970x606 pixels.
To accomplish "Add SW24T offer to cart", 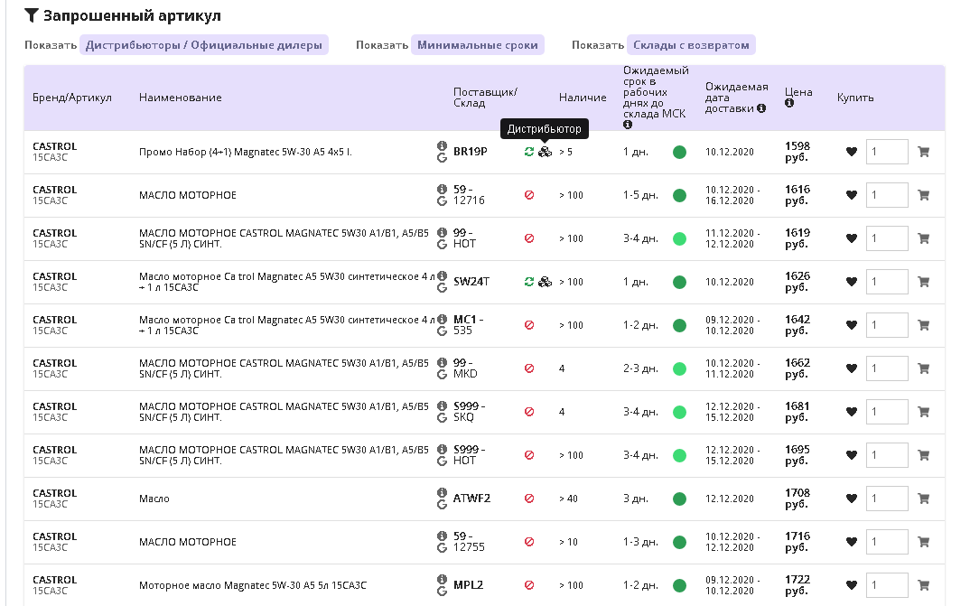I will coord(923,282).
